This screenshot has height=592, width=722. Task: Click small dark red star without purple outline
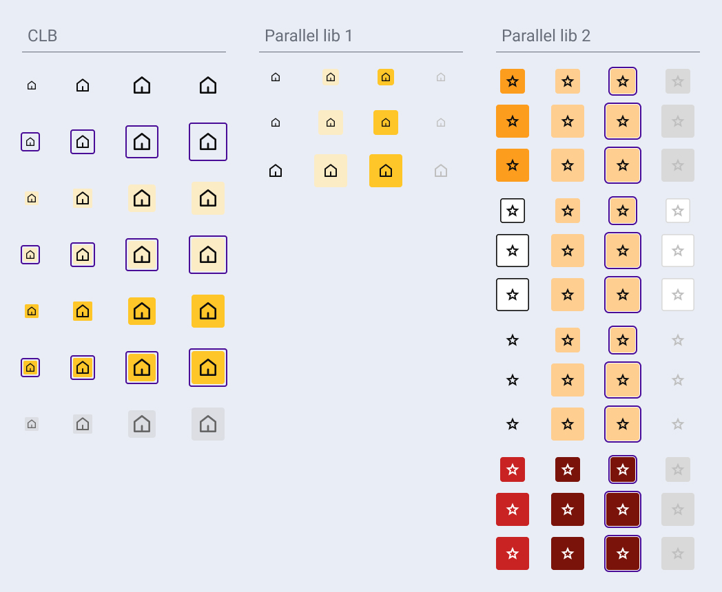[568, 469]
